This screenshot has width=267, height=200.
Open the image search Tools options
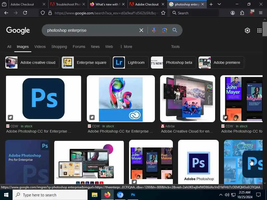point(175,47)
